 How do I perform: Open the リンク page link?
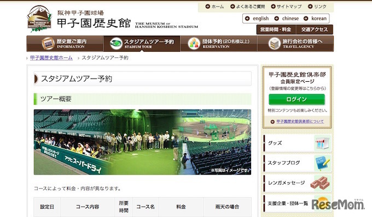coord(320,7)
